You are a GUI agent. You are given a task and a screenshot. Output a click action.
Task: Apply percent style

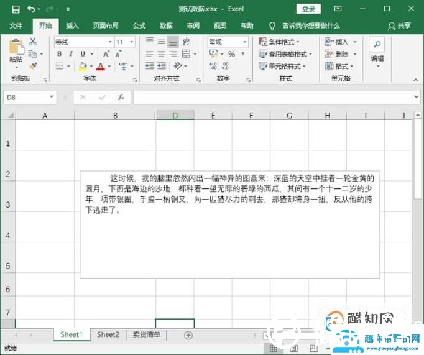point(231,54)
